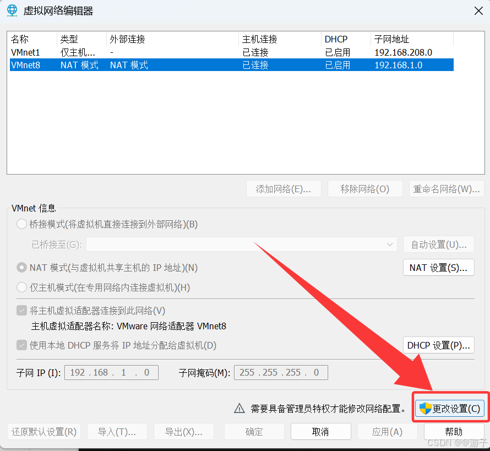This screenshot has width=490, height=451.
Task: Open NAT 设置(S)... dialog
Action: coord(438,268)
